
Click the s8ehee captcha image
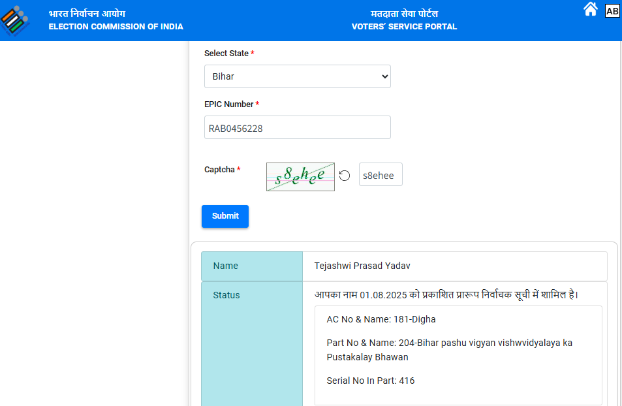300,177
